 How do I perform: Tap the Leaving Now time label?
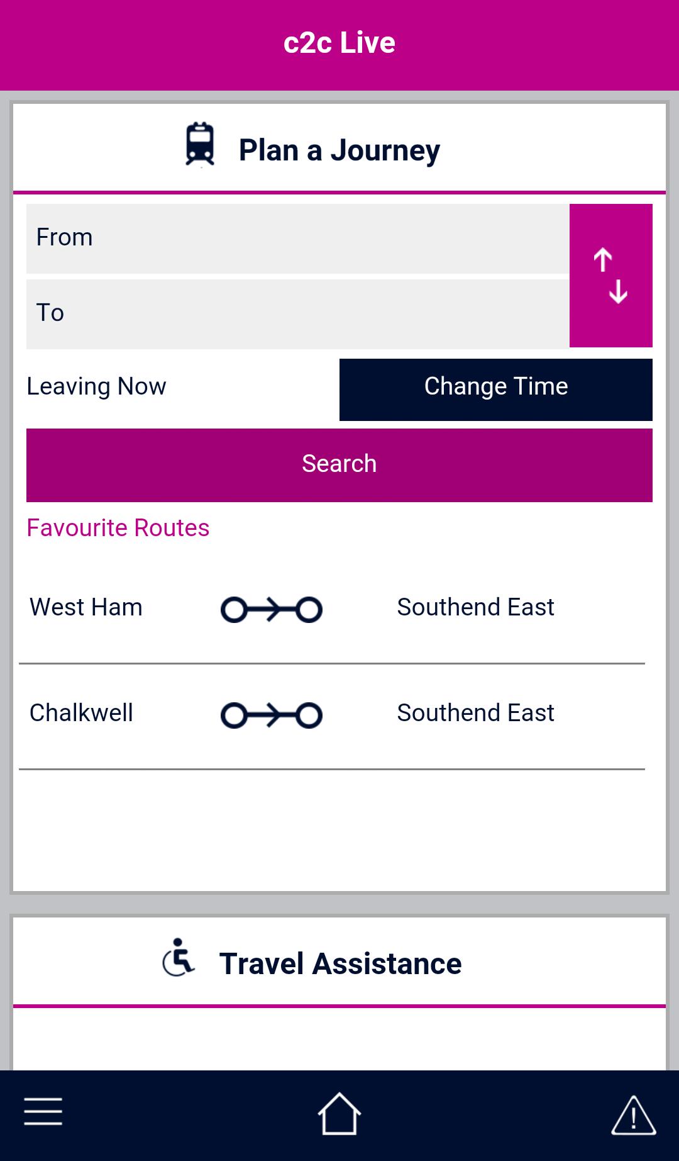pos(96,386)
